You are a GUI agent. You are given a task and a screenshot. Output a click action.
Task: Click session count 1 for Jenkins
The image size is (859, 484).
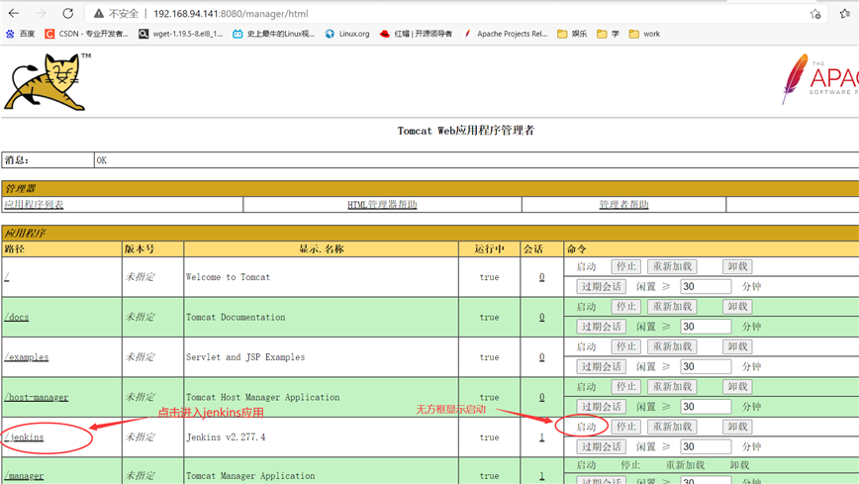click(541, 436)
